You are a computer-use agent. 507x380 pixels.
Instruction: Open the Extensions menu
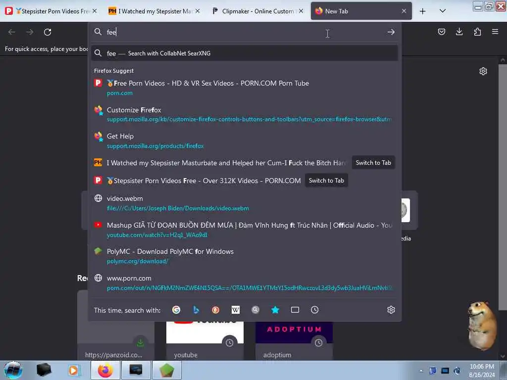(x=477, y=32)
